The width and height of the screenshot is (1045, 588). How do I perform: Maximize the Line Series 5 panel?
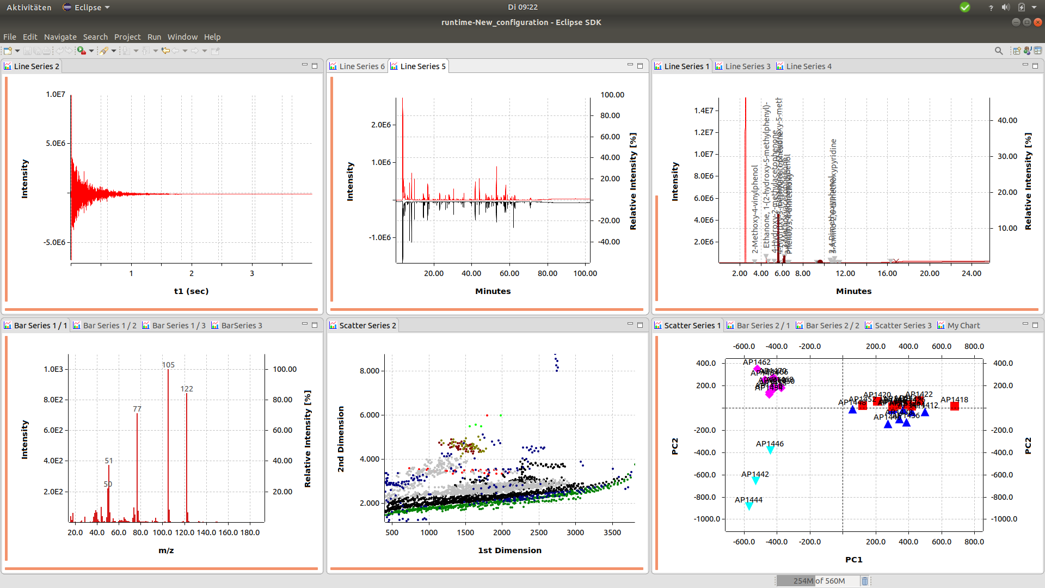(x=640, y=66)
